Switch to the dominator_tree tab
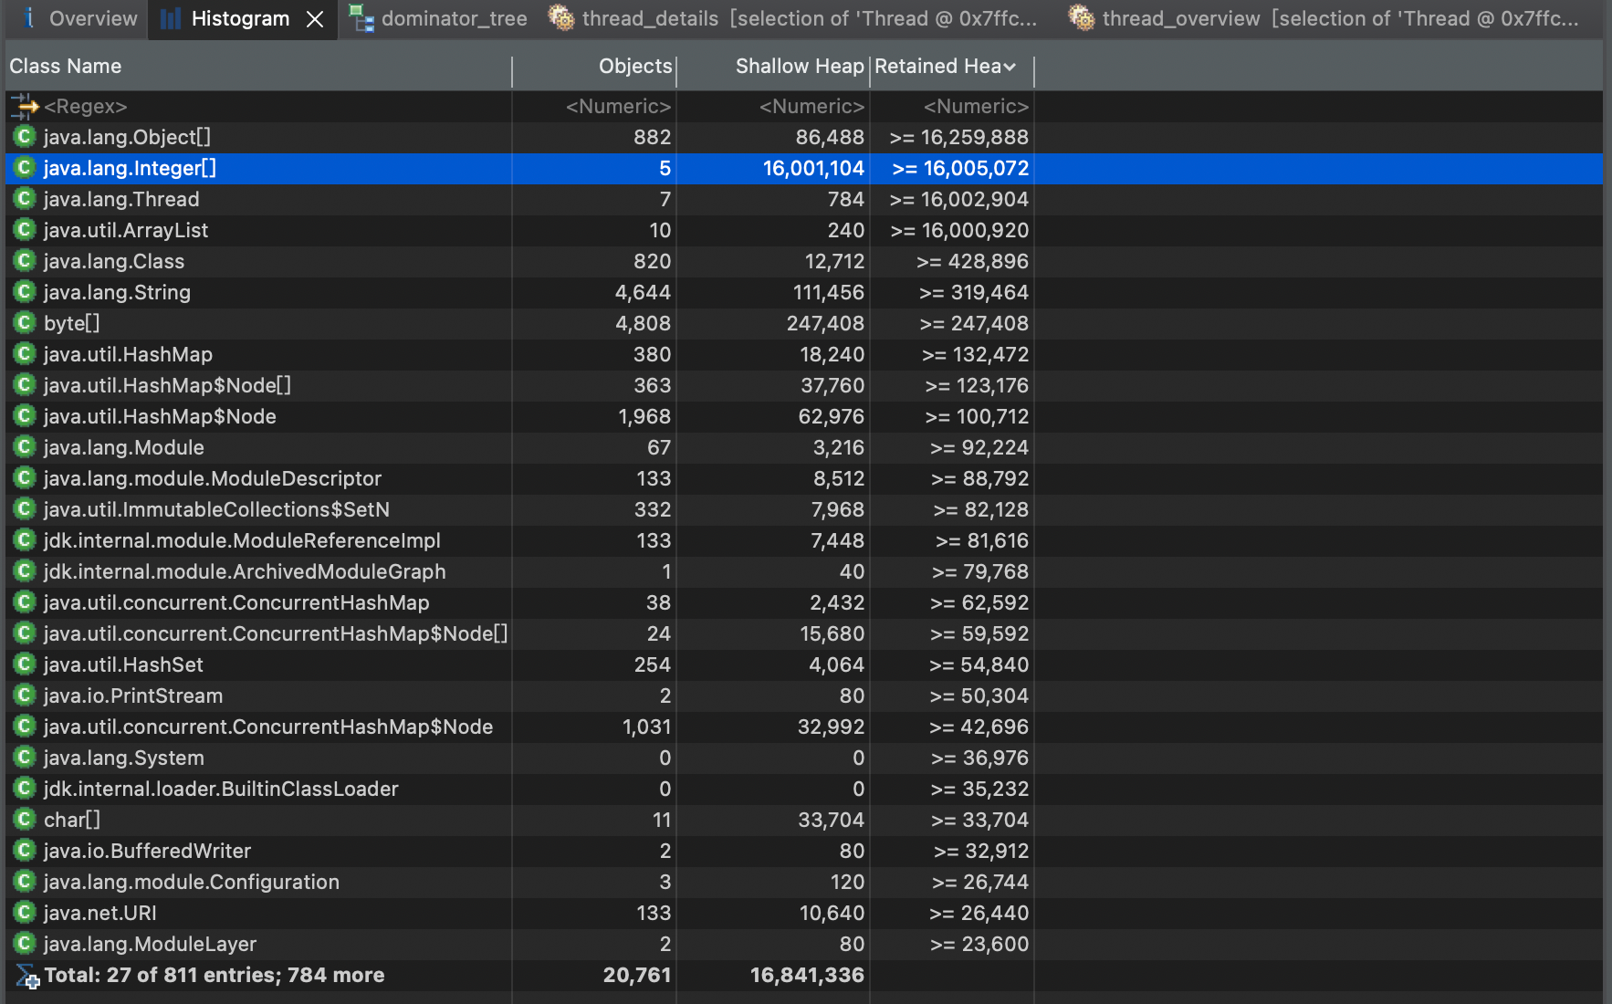This screenshot has width=1612, height=1004. (x=438, y=18)
